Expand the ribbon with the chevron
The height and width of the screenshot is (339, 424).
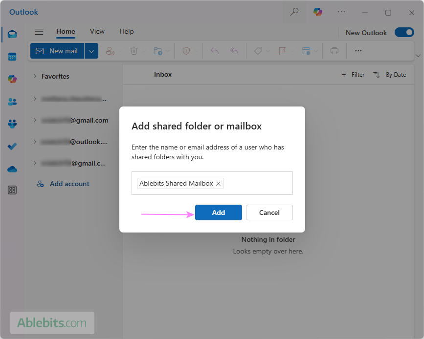(418, 56)
